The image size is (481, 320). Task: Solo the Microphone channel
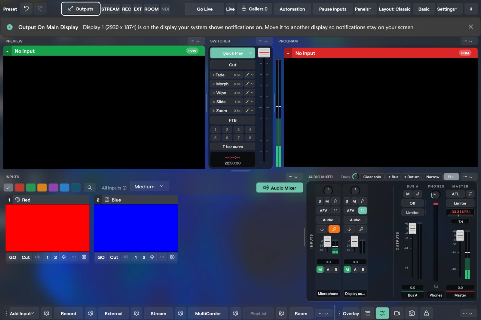(x=320, y=201)
